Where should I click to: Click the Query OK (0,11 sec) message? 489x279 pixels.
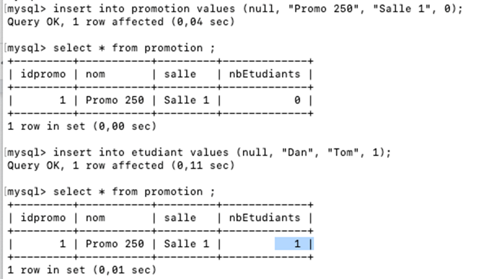tap(120, 166)
